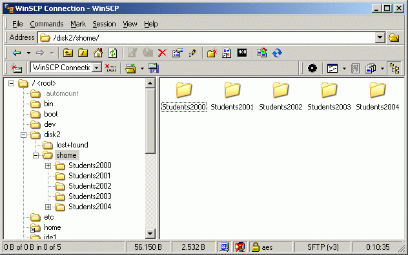The width and height of the screenshot is (408, 255).
Task: Select Students2002 folder in file panel
Action: coord(280,97)
